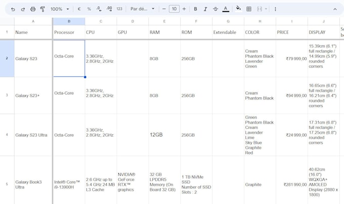Select column G header
344x204 pixels.
pos(228,21)
